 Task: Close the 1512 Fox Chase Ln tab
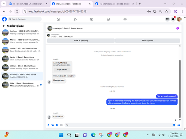(x=46, y=4)
